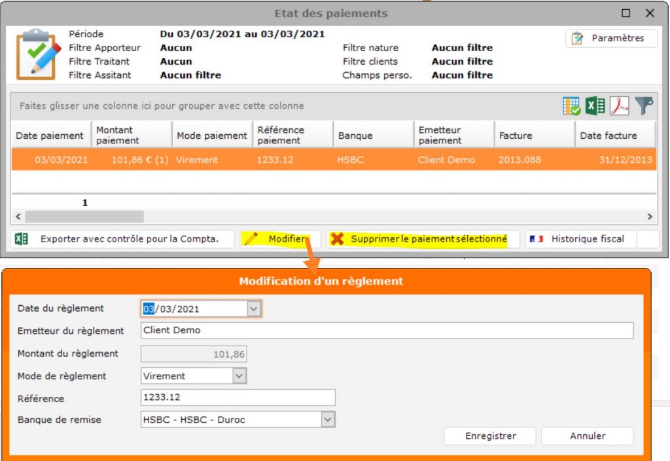Open the Mode de règlement dropdown
Image resolution: width=670 pixels, height=461 pixels.
pyautogui.click(x=239, y=376)
